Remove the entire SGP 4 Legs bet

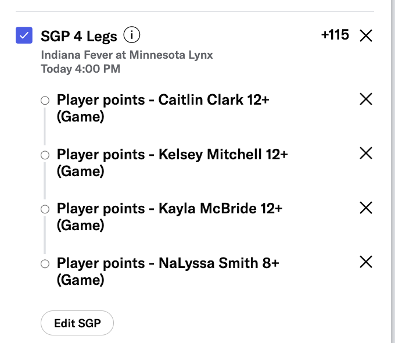pos(366,36)
